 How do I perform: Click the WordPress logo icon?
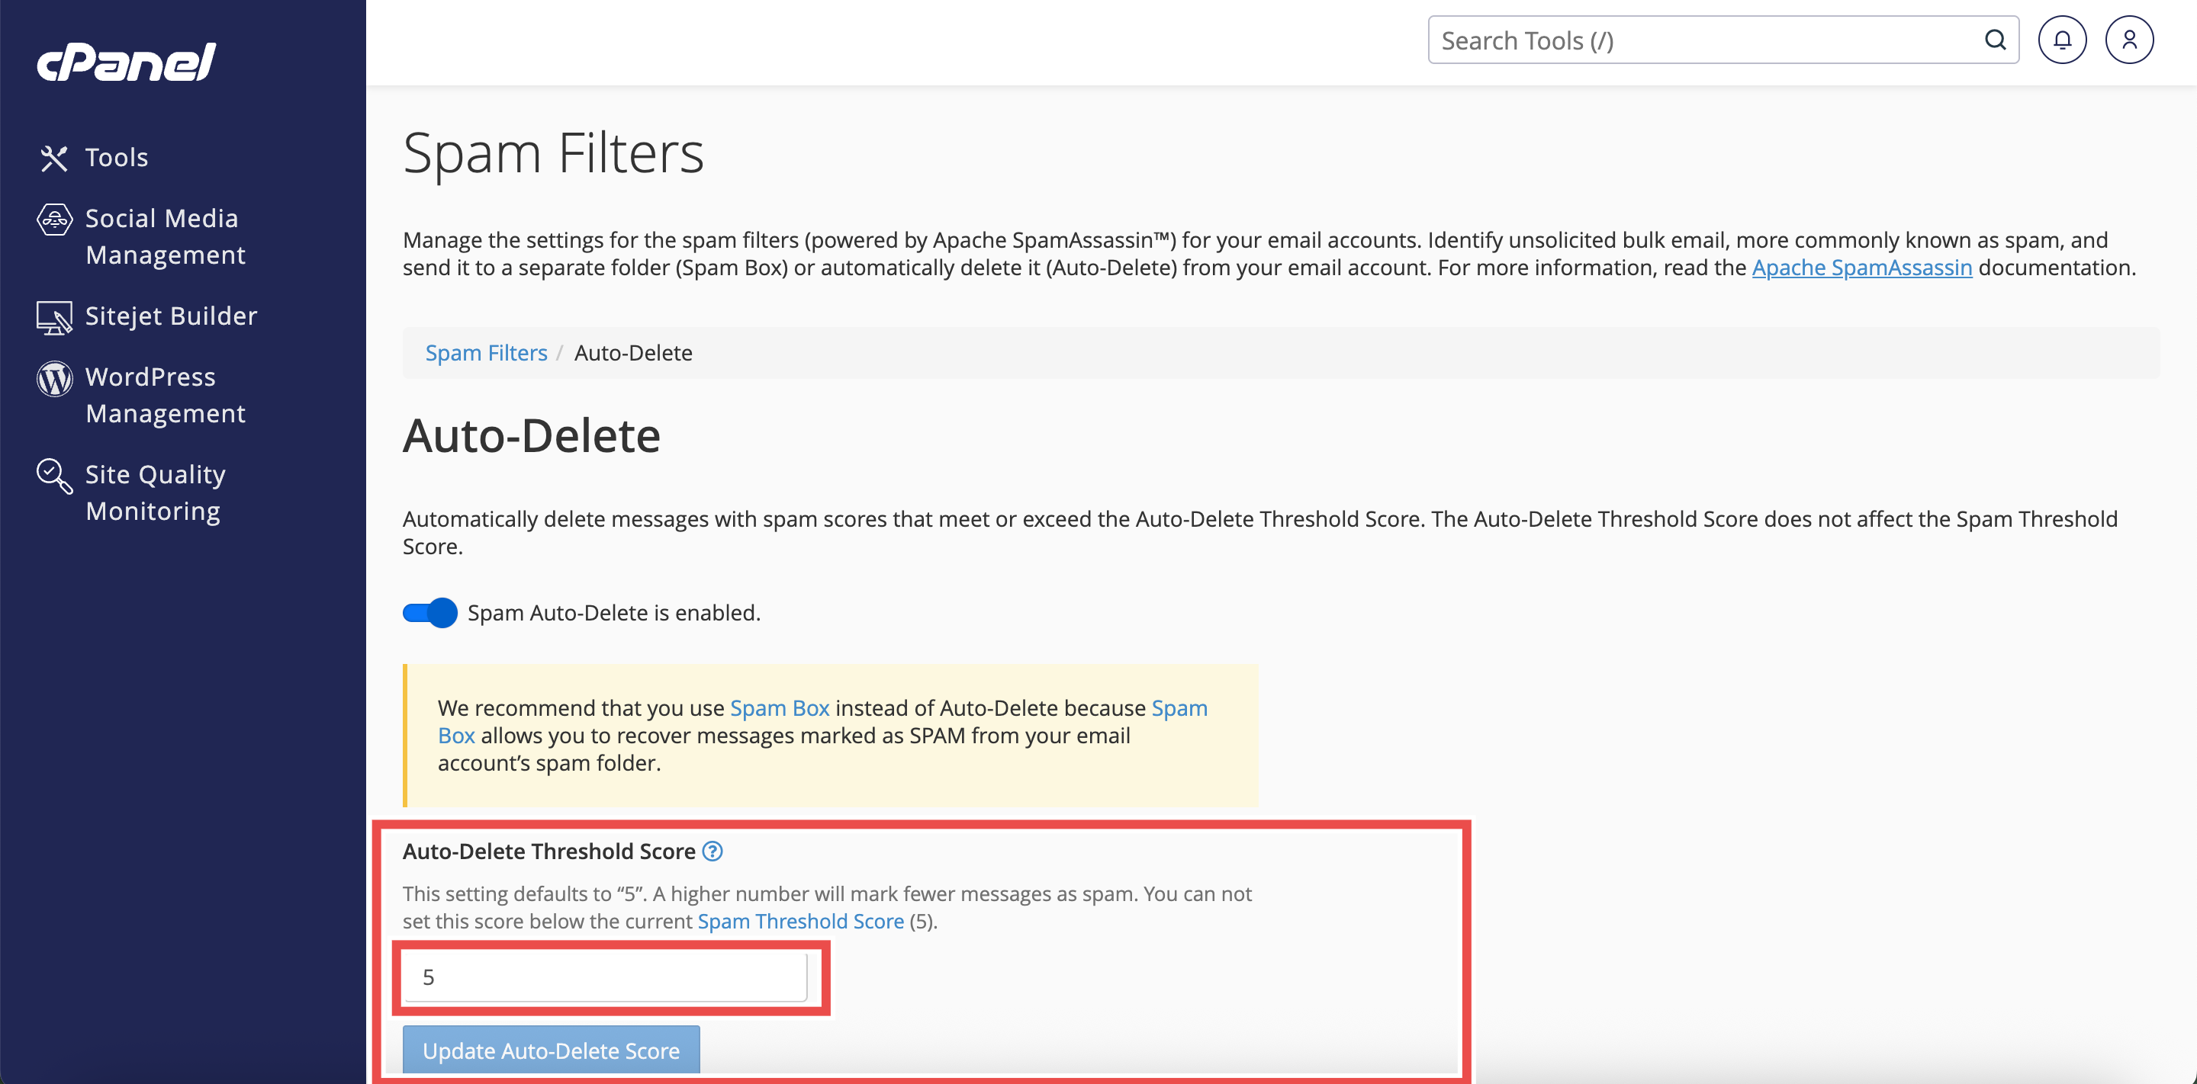(x=53, y=378)
